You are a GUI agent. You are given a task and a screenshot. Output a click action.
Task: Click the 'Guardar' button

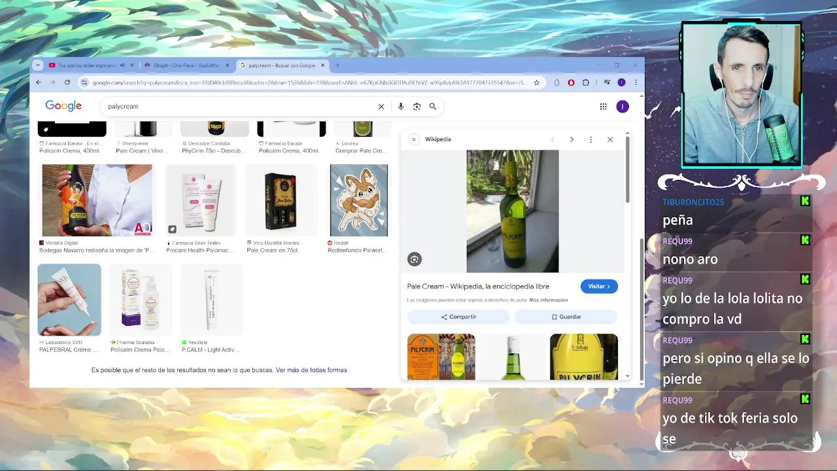[x=566, y=317]
